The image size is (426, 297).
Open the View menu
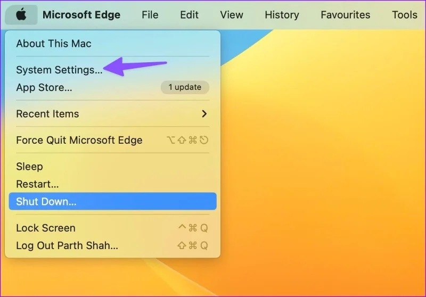(232, 15)
